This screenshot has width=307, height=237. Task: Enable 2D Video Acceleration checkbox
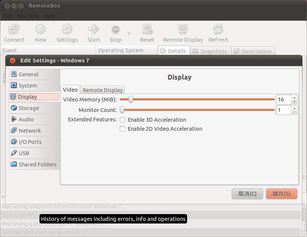(122, 129)
